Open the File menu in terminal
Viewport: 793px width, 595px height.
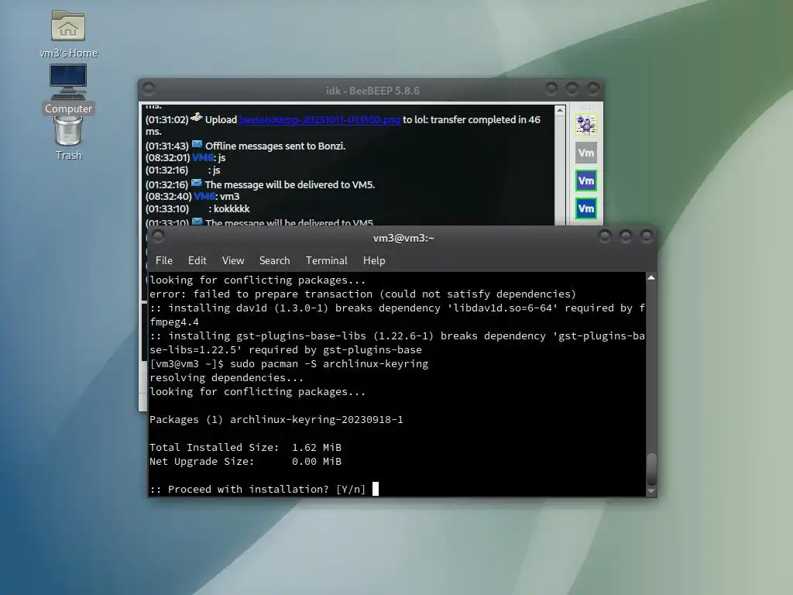(164, 260)
